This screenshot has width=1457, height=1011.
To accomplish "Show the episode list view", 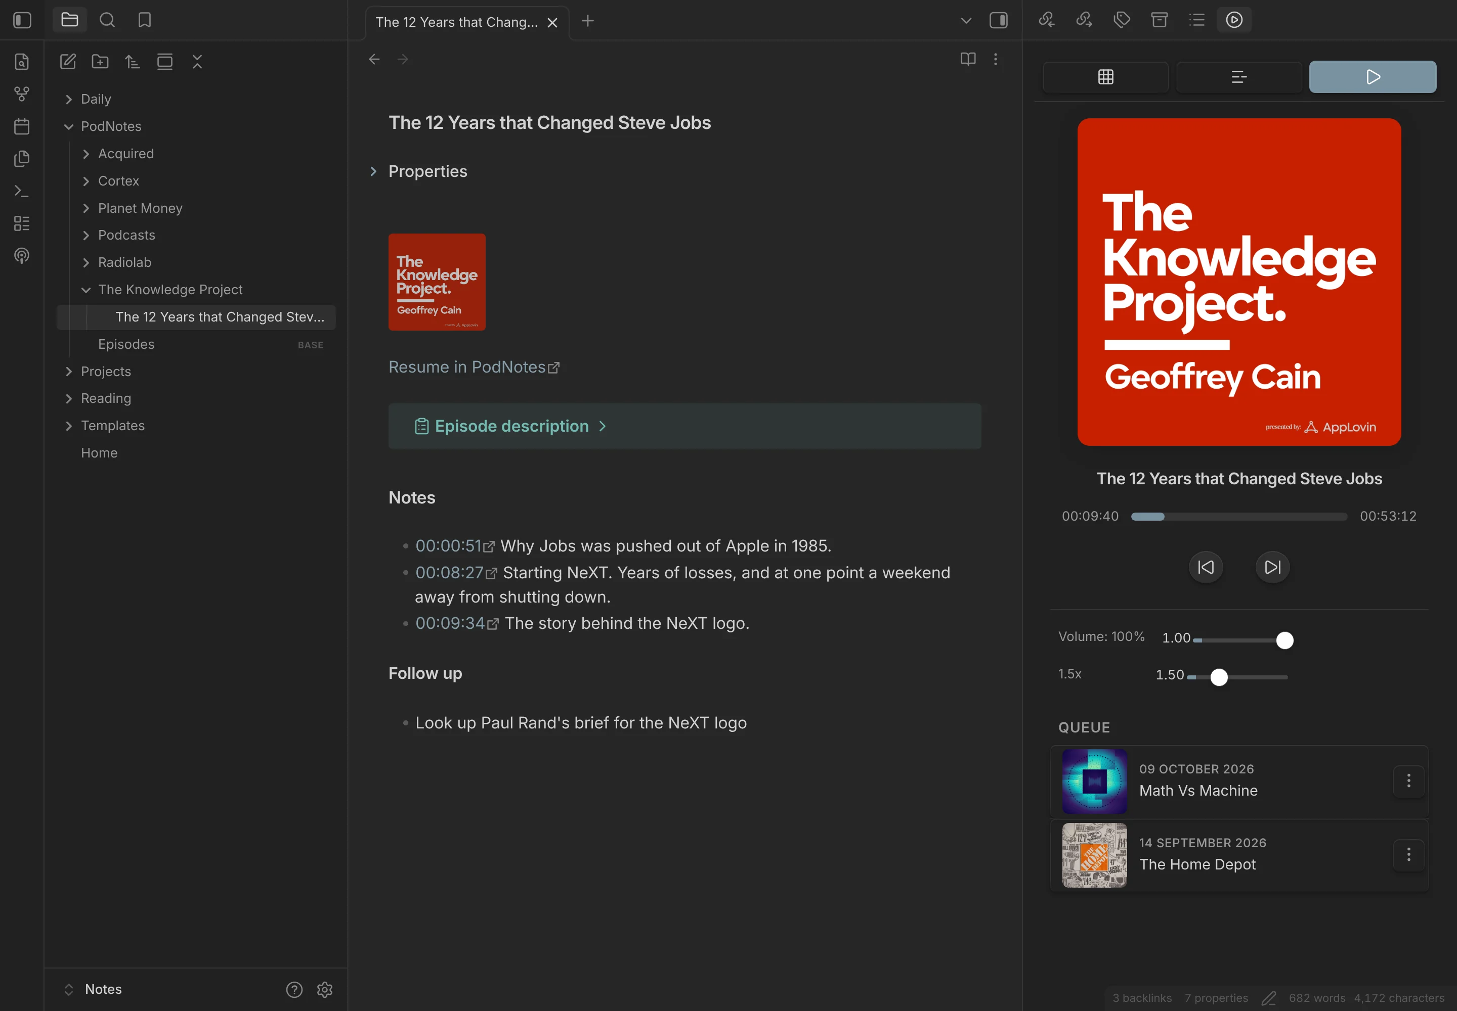I will (1239, 77).
